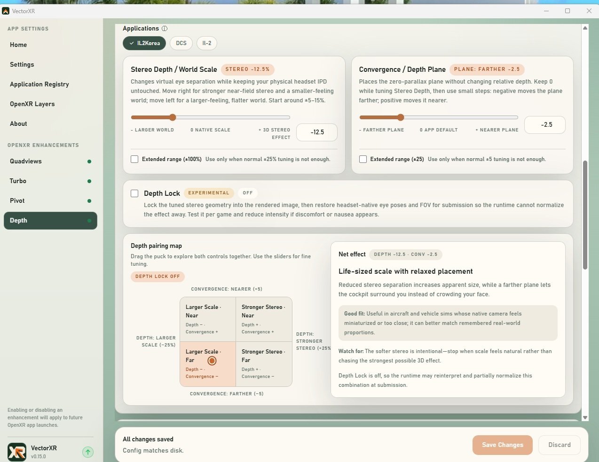Image resolution: width=599 pixels, height=462 pixels.
Task: Select Larger Scale · Near quadrant
Action: coord(208,319)
